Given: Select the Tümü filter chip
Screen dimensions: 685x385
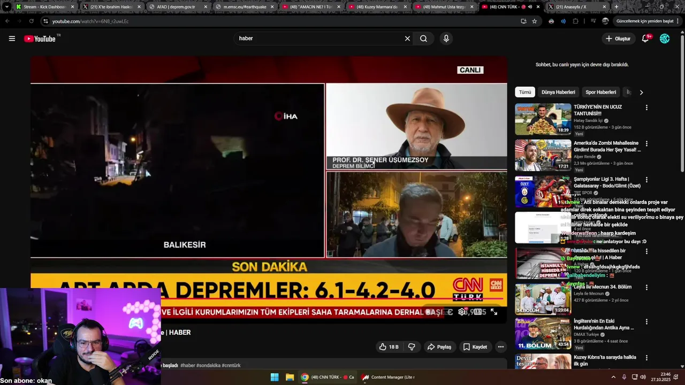Looking at the screenshot, I should pos(525,92).
